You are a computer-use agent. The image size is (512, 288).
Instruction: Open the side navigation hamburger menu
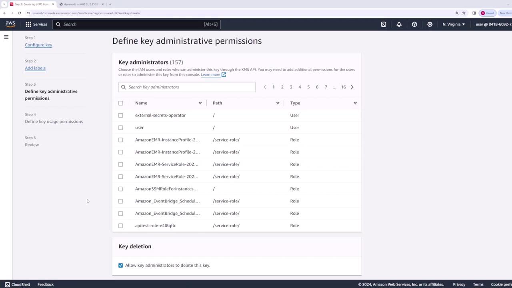[6, 37]
